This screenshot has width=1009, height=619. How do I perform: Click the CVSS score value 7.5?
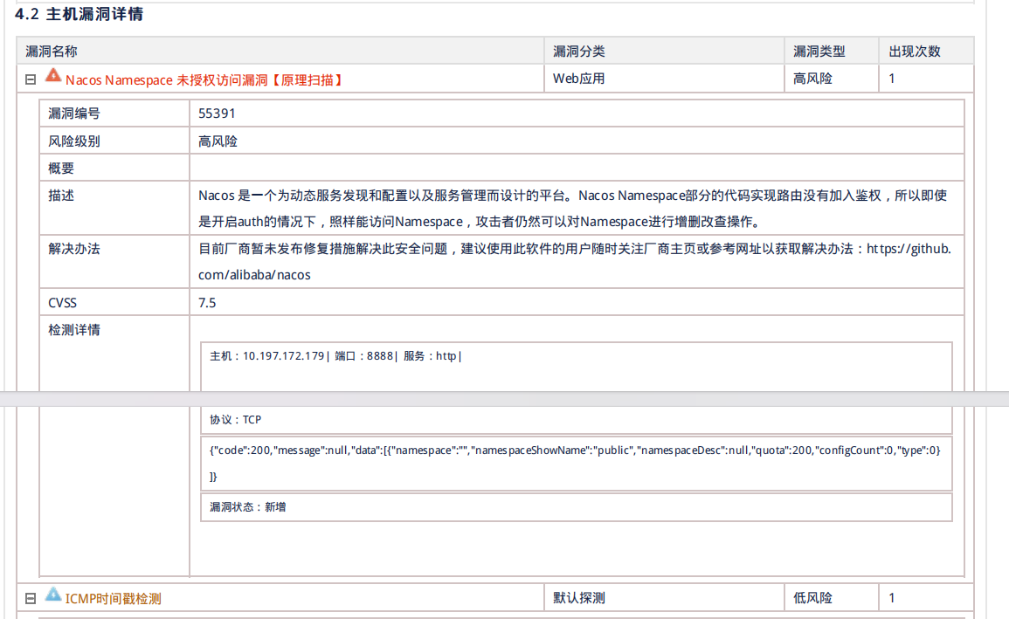[x=207, y=303]
